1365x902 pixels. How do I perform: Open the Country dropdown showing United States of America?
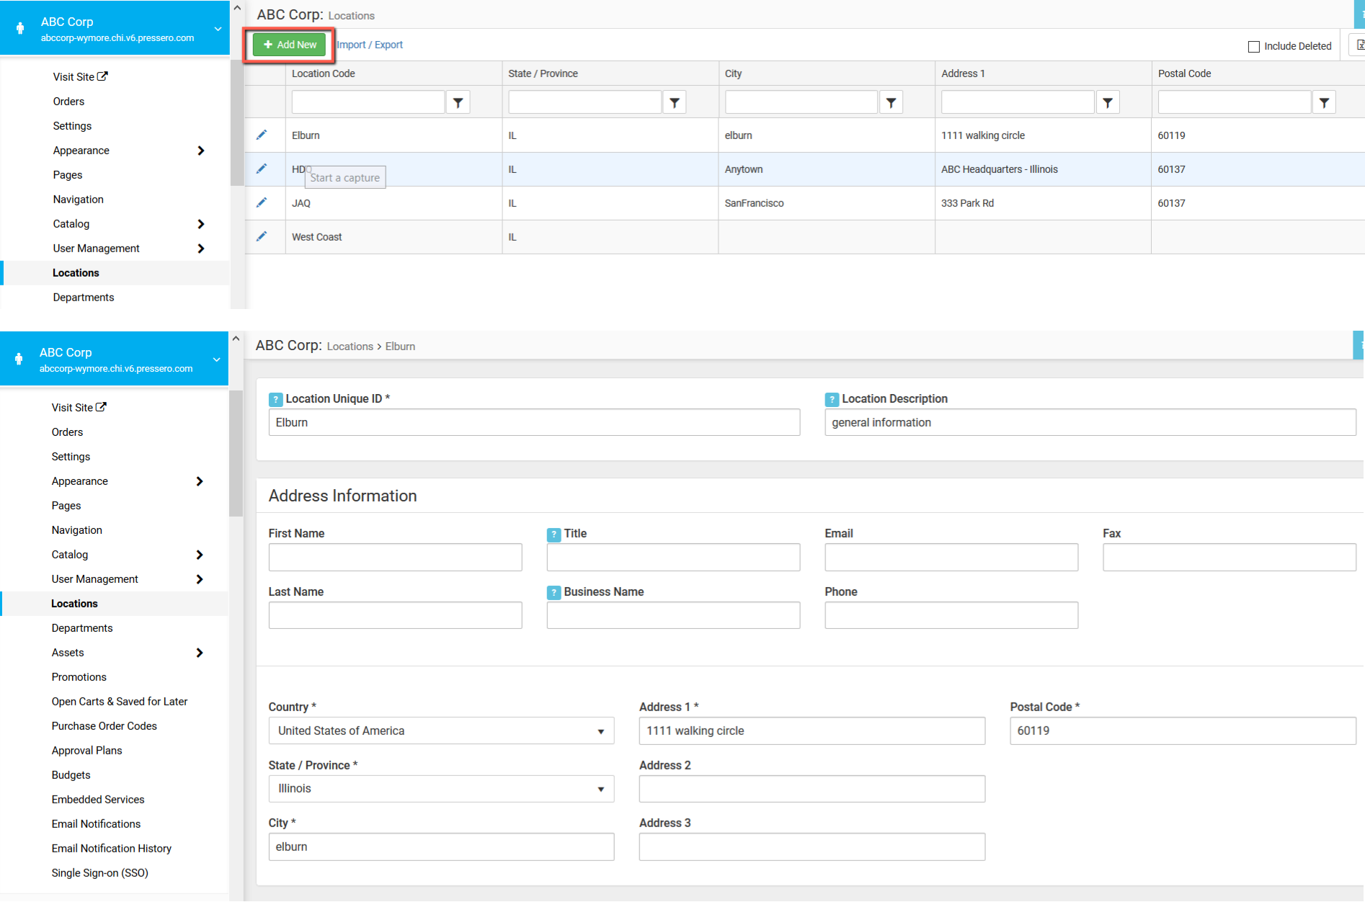click(x=441, y=731)
